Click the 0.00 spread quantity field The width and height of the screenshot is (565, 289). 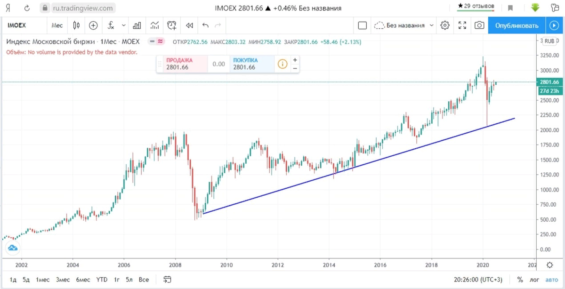[218, 64]
